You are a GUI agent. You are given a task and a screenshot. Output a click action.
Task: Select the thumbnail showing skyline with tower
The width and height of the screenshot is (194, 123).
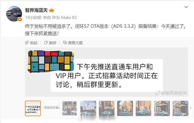(x=88, y=108)
